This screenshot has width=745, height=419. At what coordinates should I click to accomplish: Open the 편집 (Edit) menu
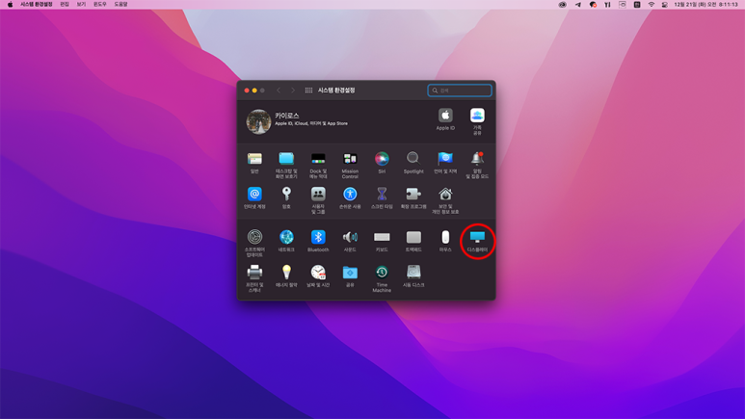pyautogui.click(x=65, y=4)
